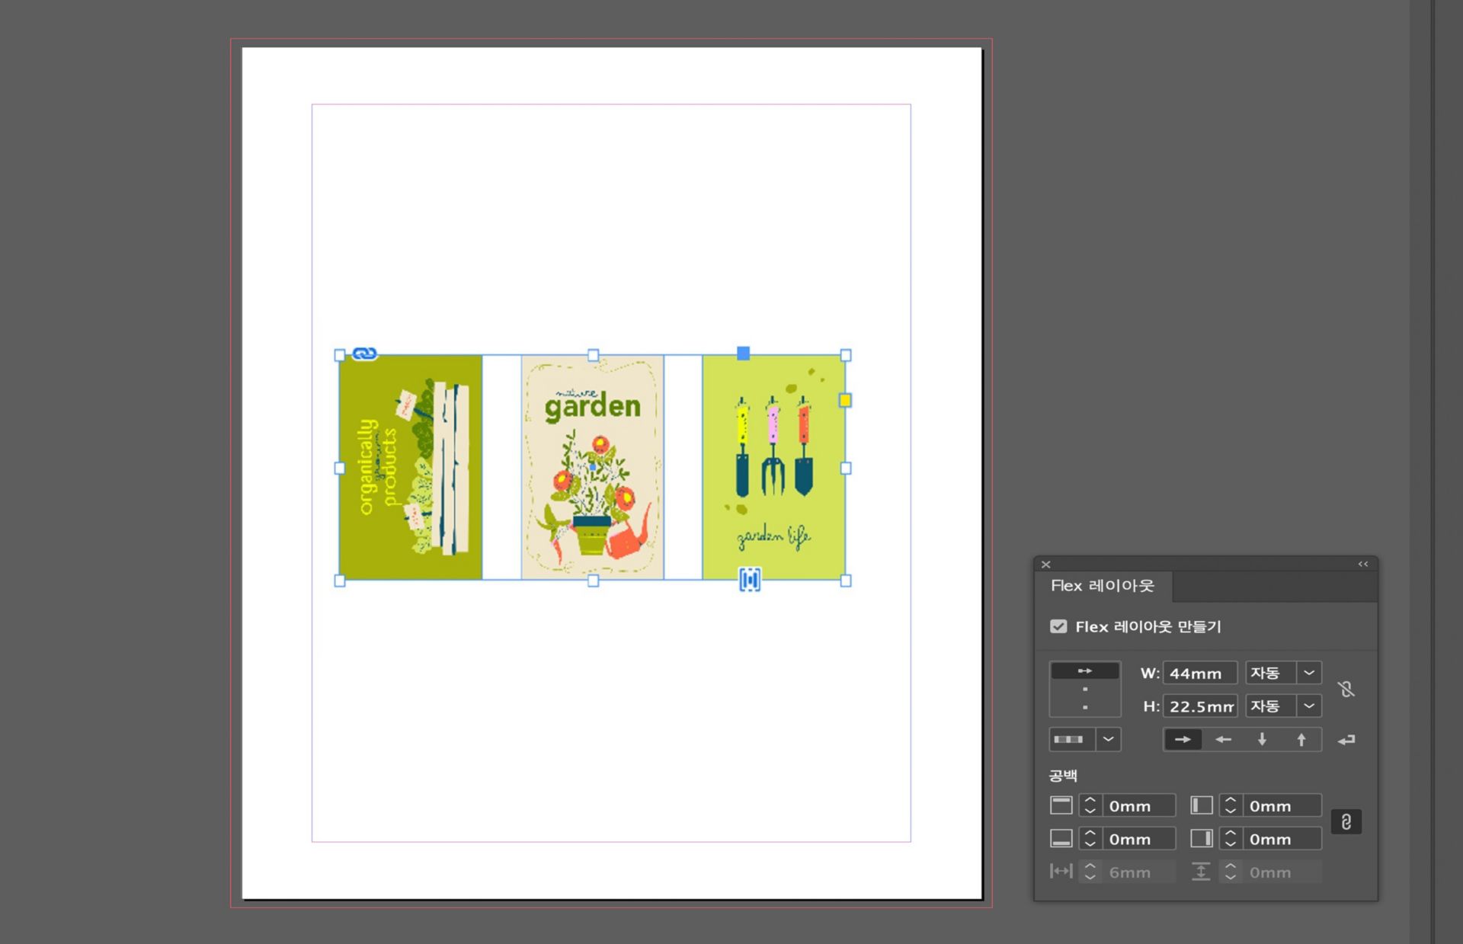This screenshot has width=1463, height=944.
Task: Set flex direction to downward arrow
Action: click(1262, 739)
